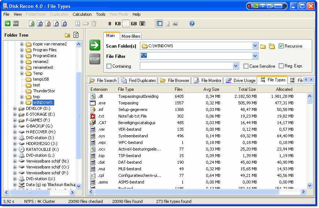Select the tempUSB folder
This screenshot has width=319, height=208.
pyautogui.click(x=41, y=79)
